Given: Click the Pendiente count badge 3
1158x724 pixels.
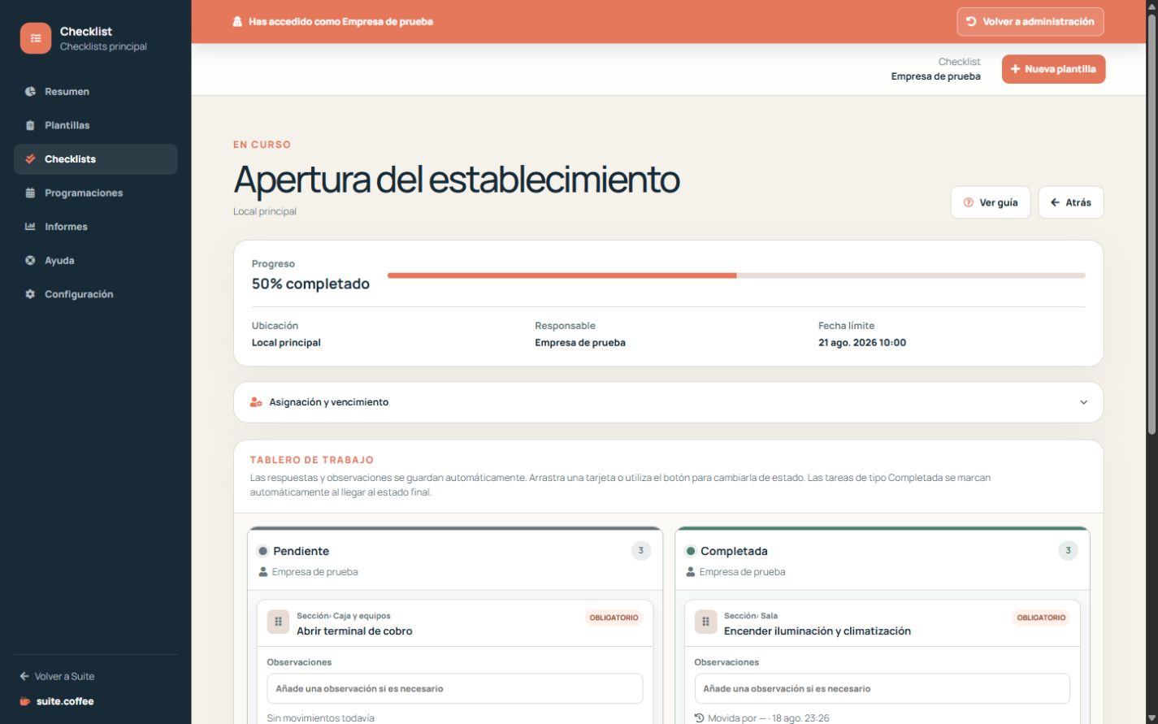Looking at the screenshot, I should click(640, 551).
